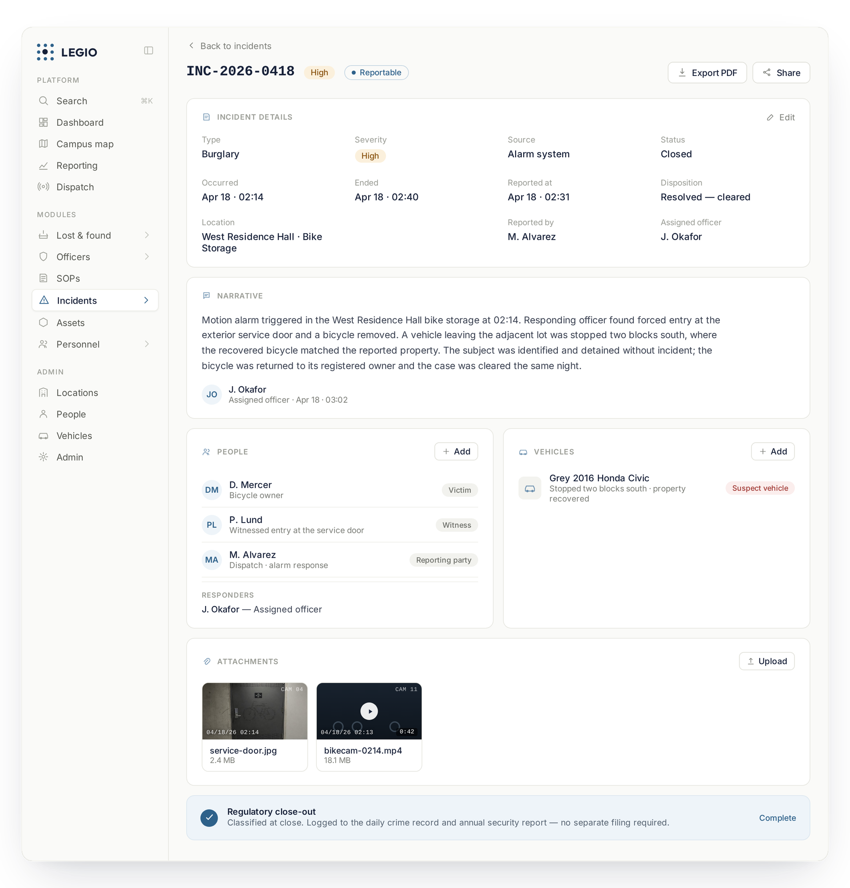Click the Victim tag for D. Mercer
This screenshot has height=888, width=850.
460,490
